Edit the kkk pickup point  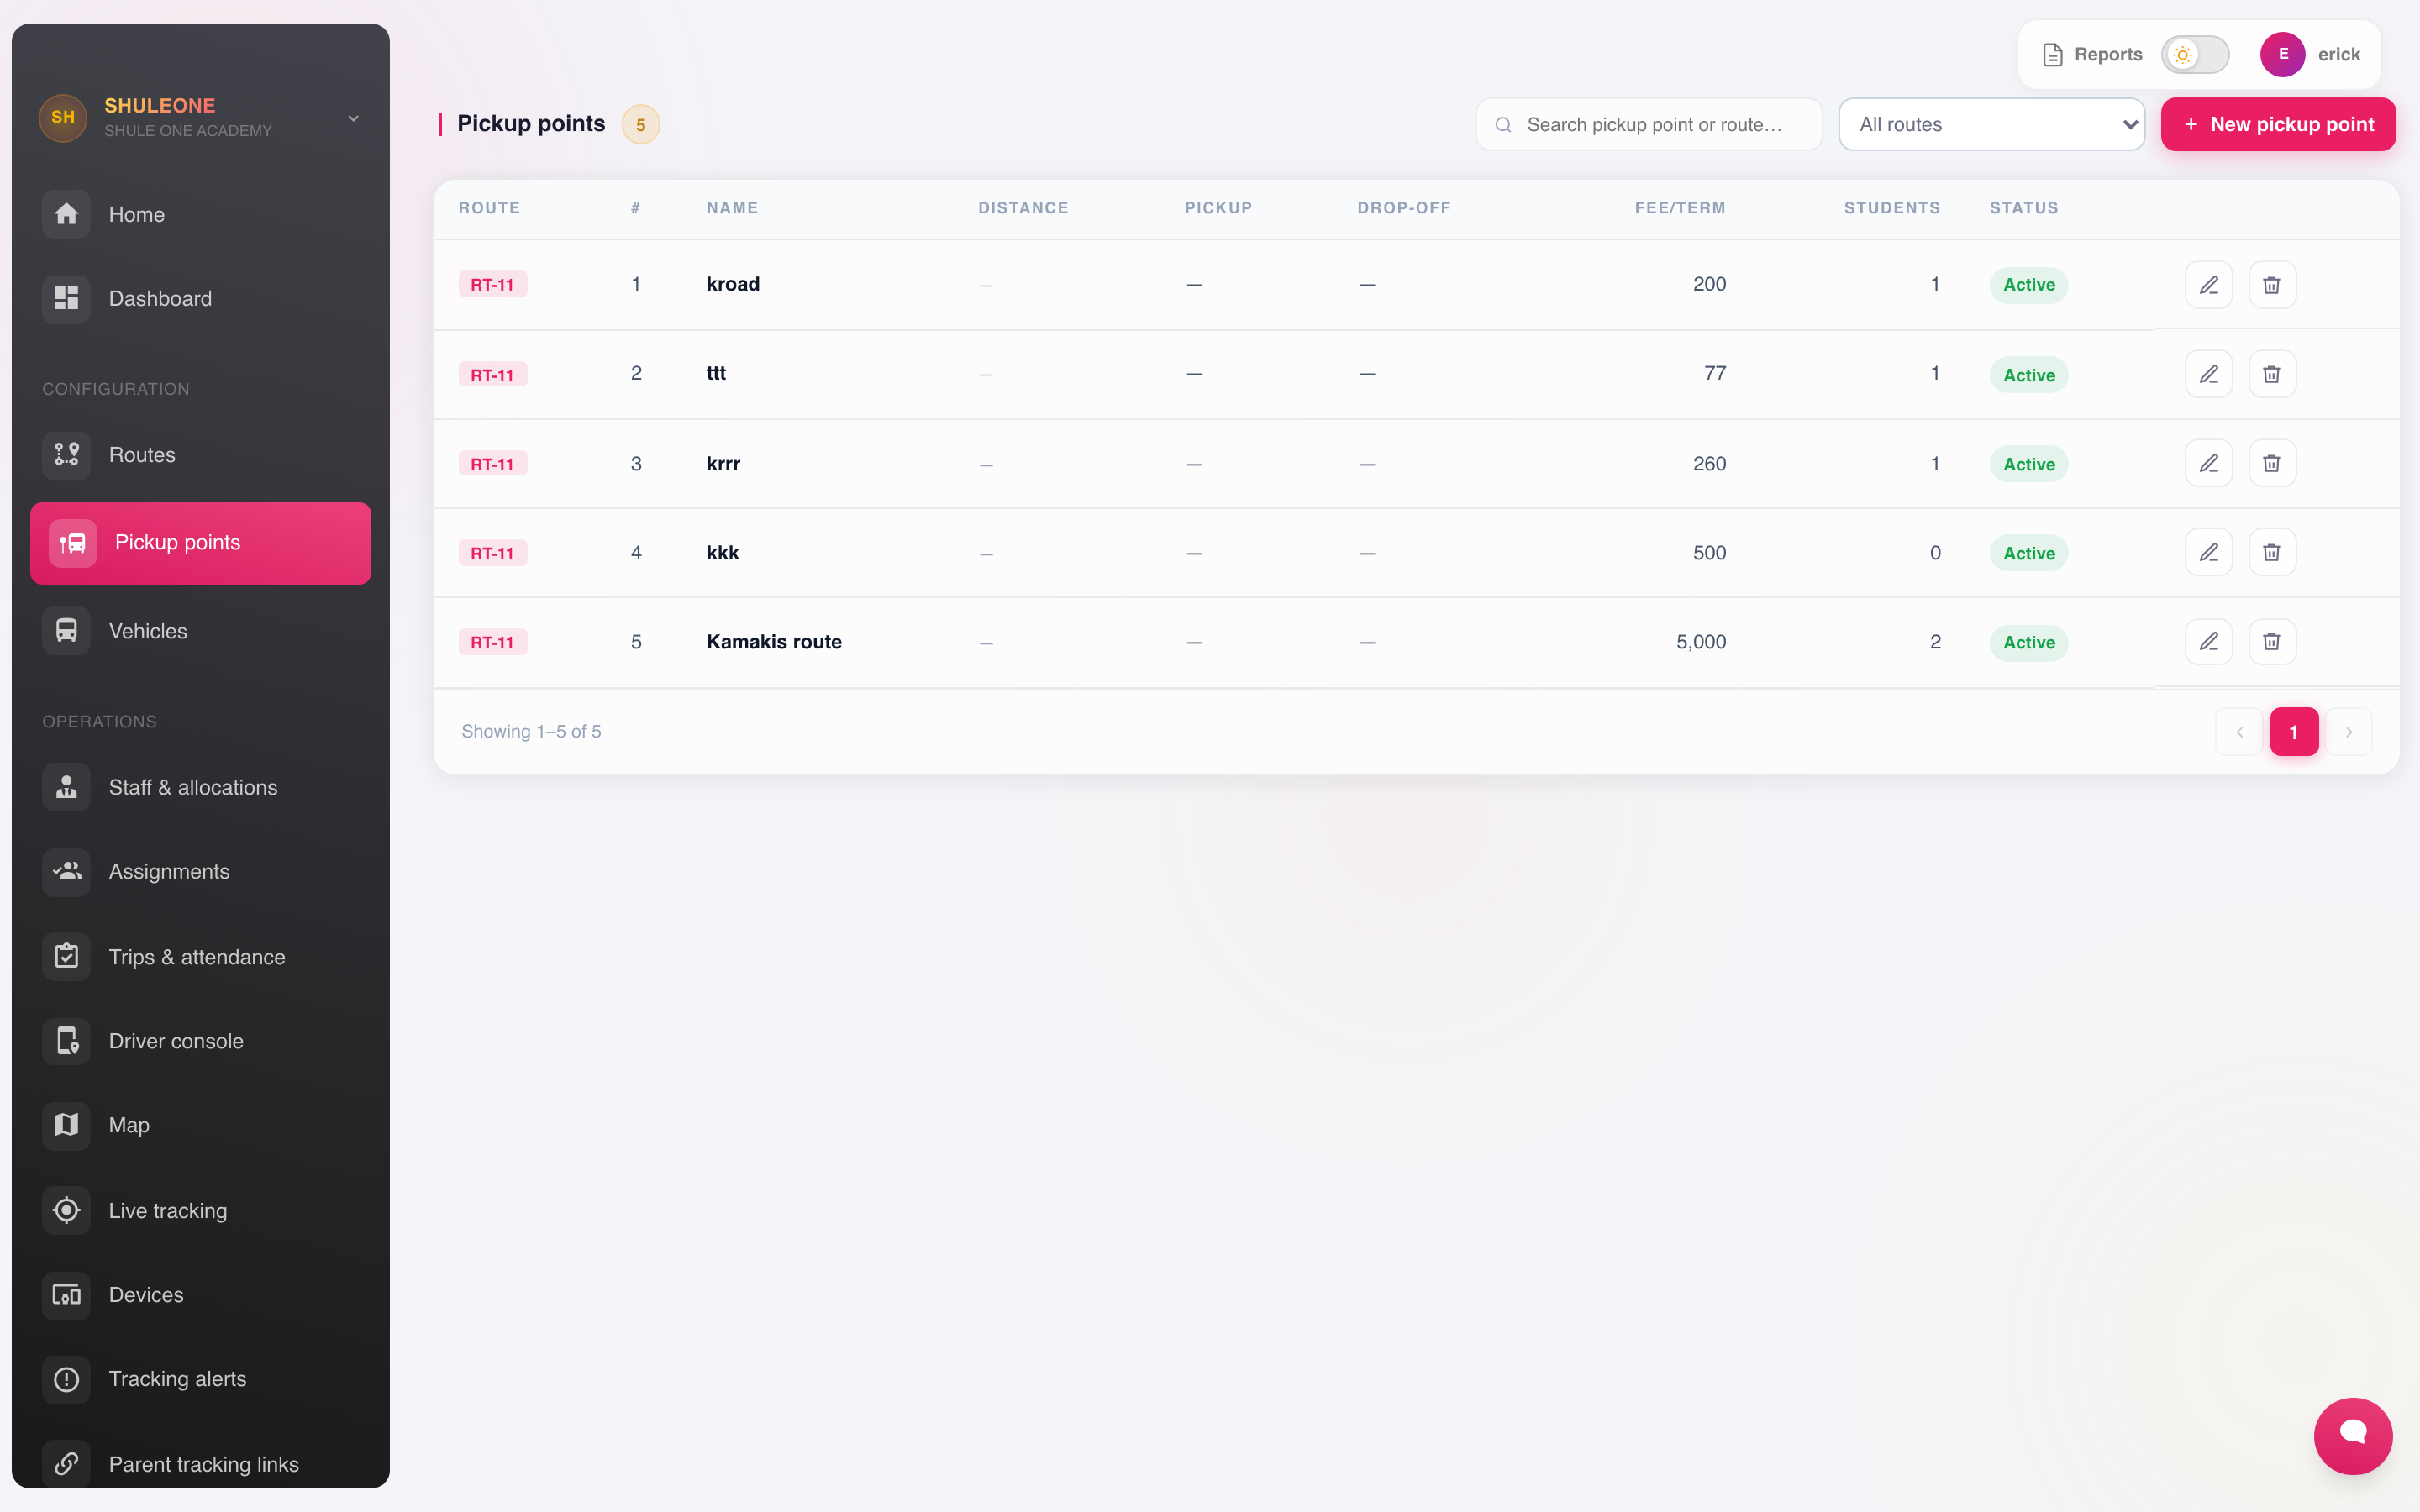2209,552
